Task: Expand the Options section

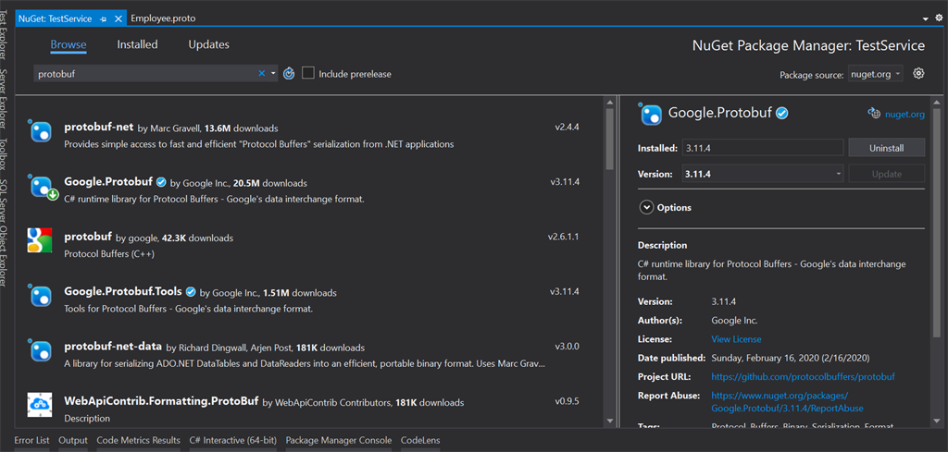Action: pyautogui.click(x=665, y=208)
